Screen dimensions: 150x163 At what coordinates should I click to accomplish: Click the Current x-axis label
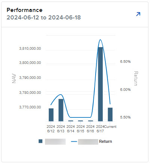110,127
